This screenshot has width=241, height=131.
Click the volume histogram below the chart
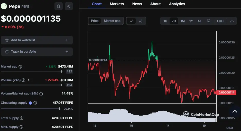[x=152, y=116]
